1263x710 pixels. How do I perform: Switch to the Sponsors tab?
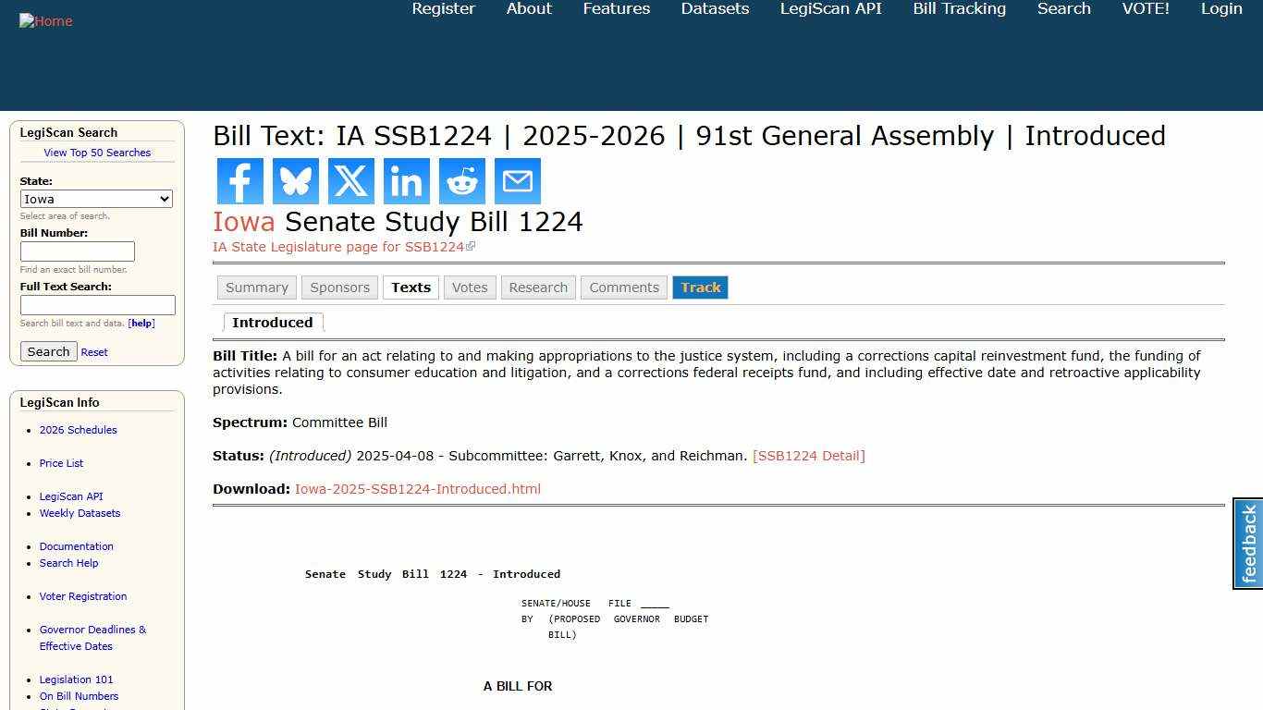pyautogui.click(x=339, y=288)
